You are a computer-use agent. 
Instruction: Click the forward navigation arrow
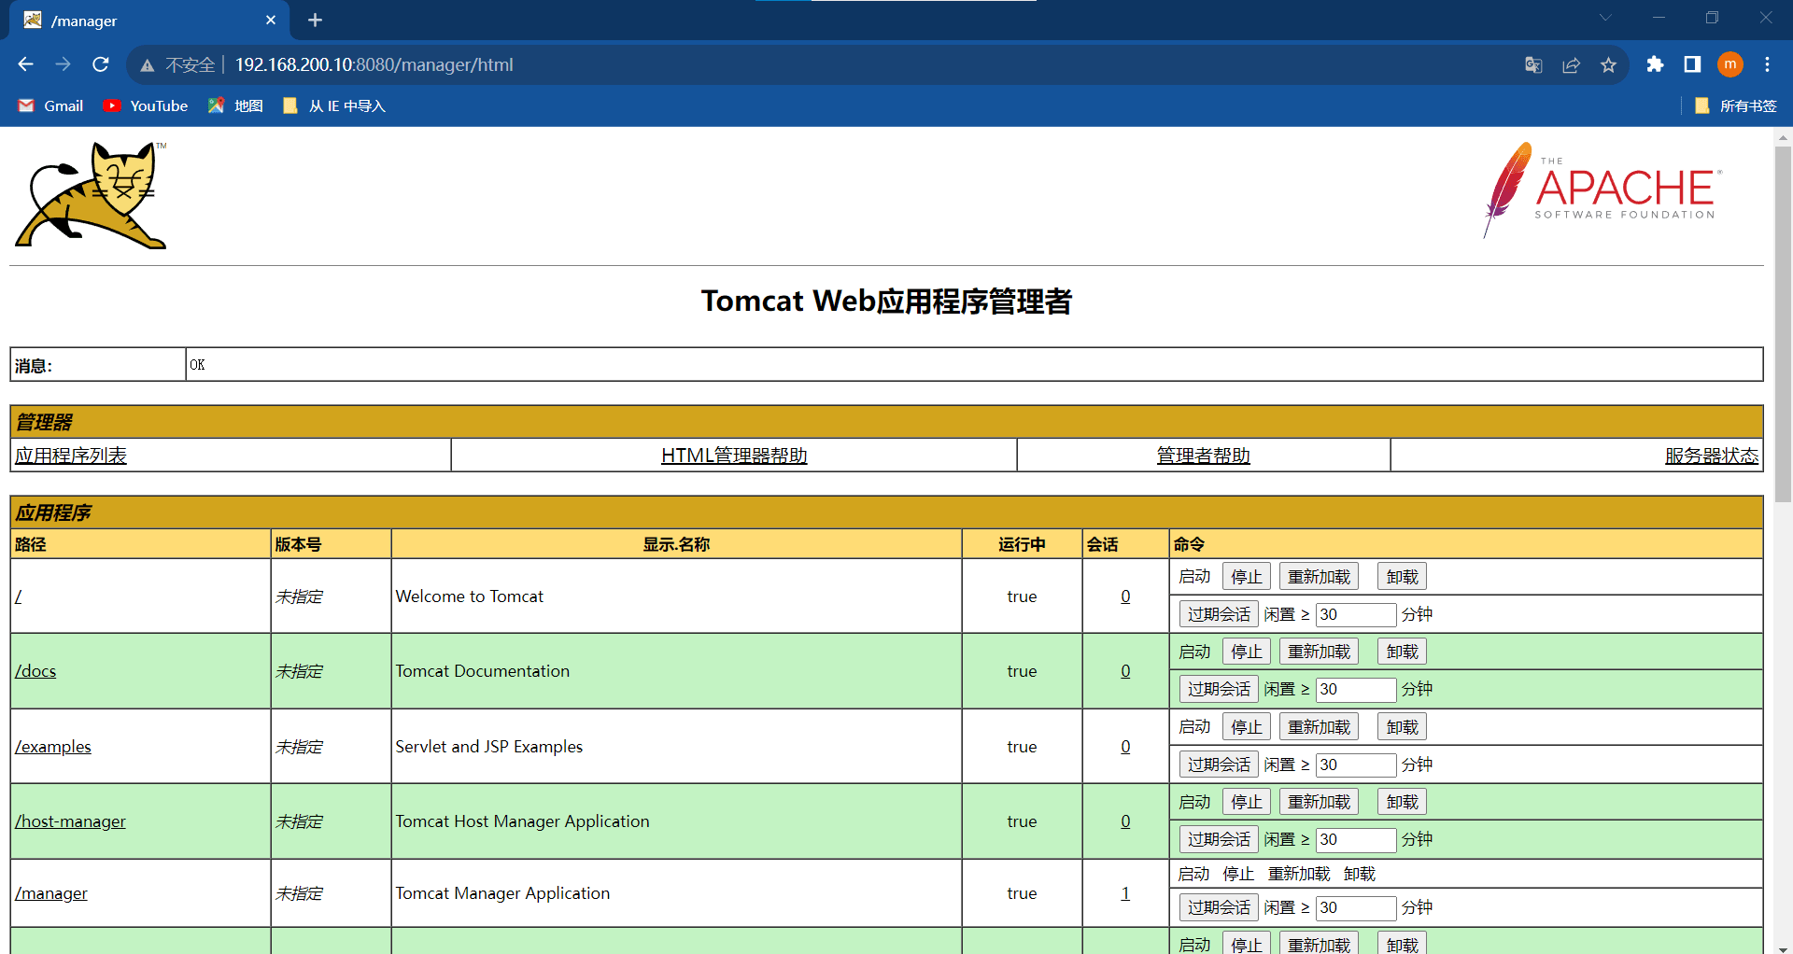[x=63, y=64]
